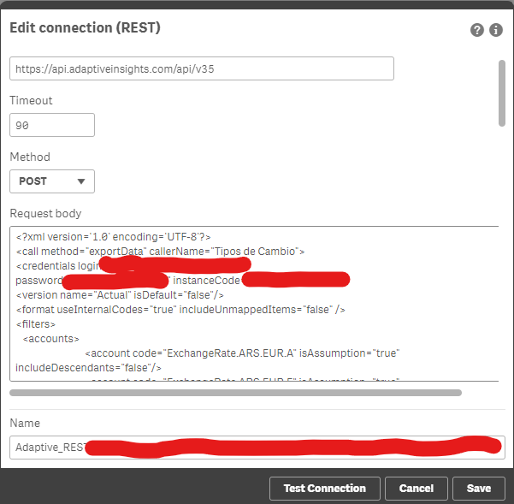Focus the URL field with api.adaptiveinsights.com
Screen dimensions: 514x504
202,68
